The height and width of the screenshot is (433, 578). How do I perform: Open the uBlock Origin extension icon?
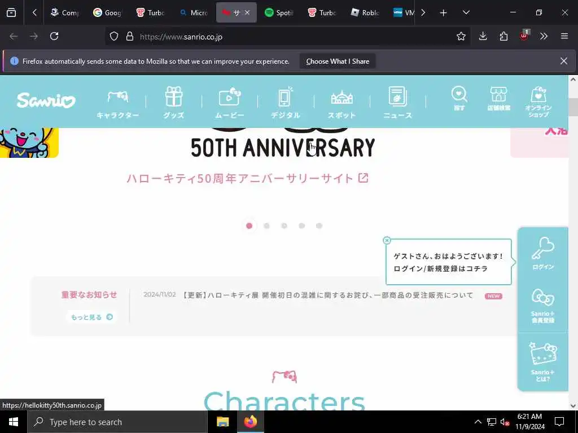tap(524, 36)
